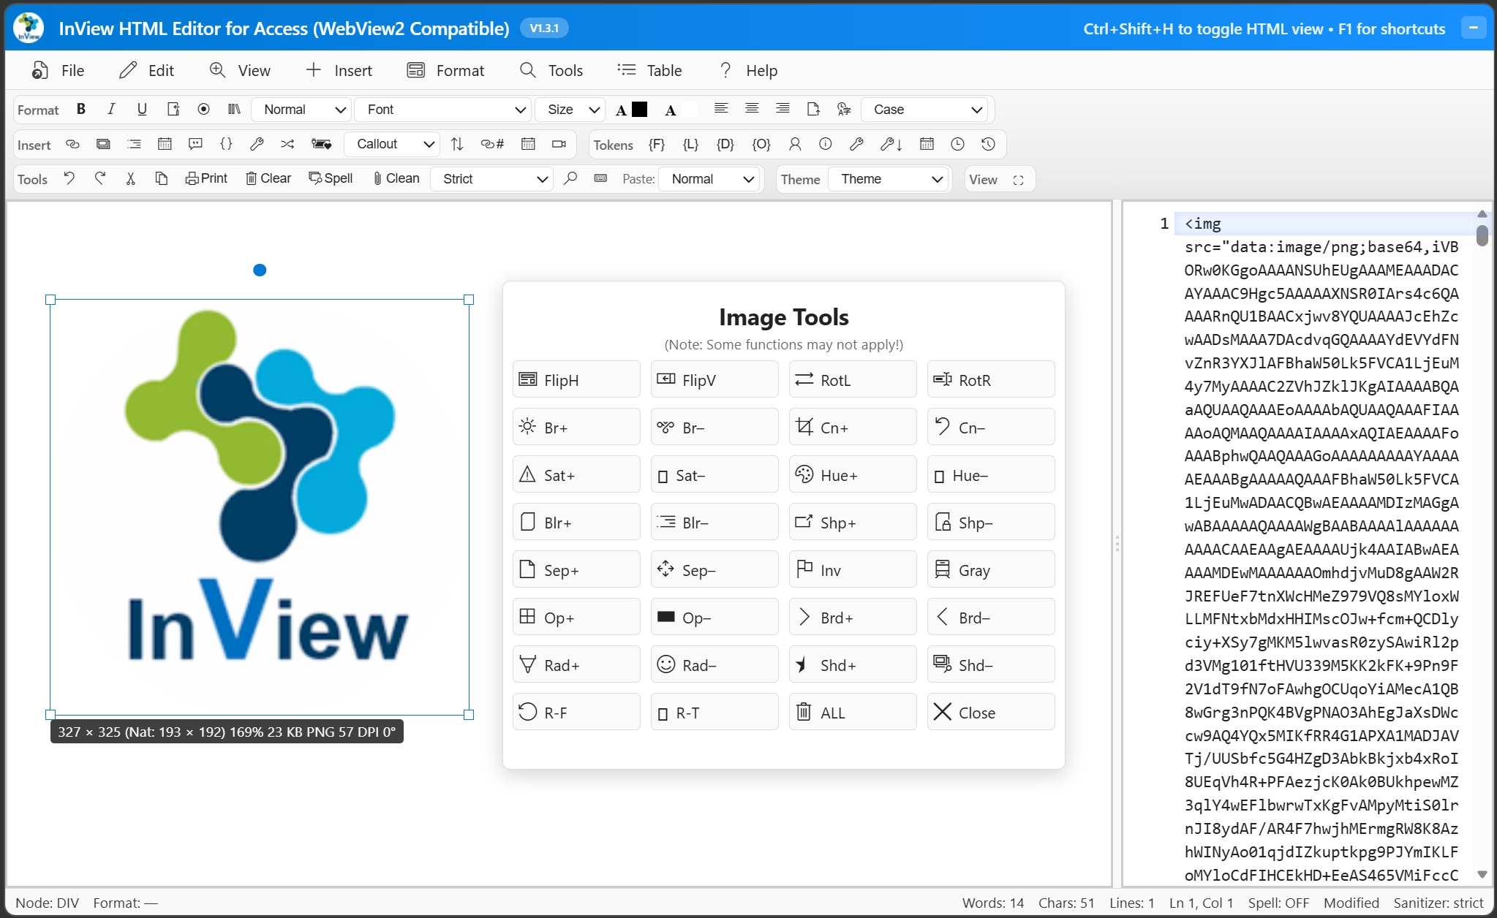Click the scissors cut icon
Screen dimensions: 1497x918
131,179
